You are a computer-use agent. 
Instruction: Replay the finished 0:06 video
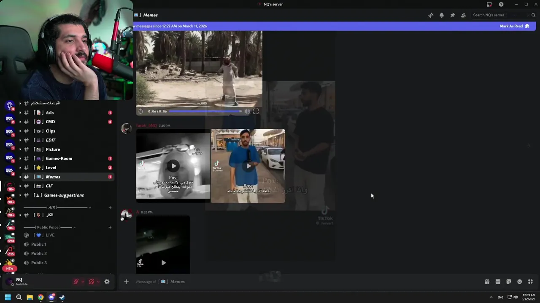click(x=140, y=111)
